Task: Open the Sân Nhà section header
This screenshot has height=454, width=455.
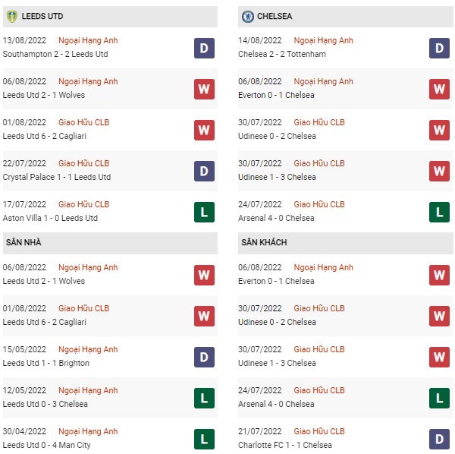Action: 110,243
